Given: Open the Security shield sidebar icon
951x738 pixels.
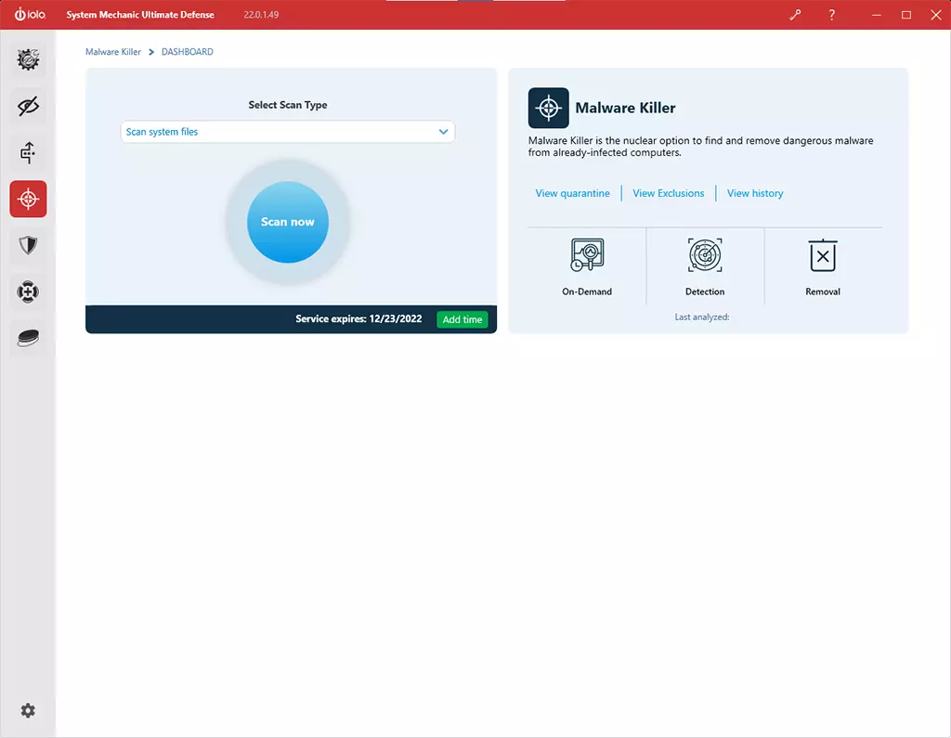Looking at the screenshot, I should pyautogui.click(x=28, y=245).
